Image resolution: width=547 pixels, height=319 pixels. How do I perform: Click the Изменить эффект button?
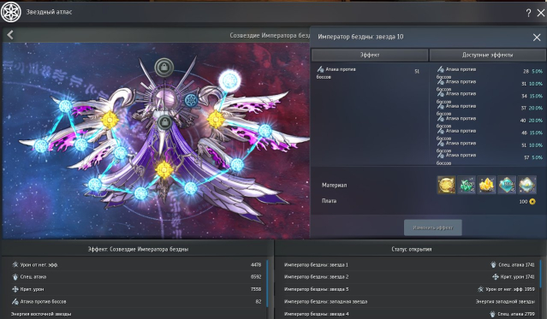click(433, 227)
